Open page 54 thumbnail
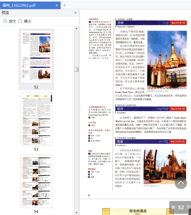The height and width of the screenshot is (215, 191). click(36, 181)
